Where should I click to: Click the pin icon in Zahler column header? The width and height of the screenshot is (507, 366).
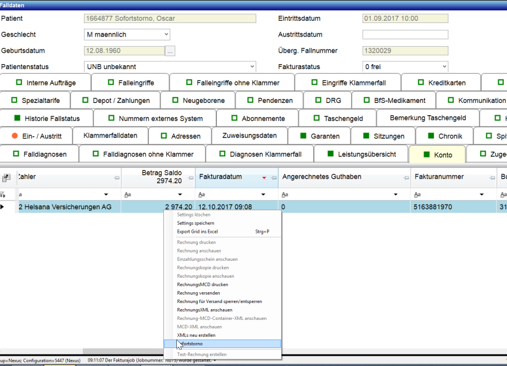[x=115, y=178]
